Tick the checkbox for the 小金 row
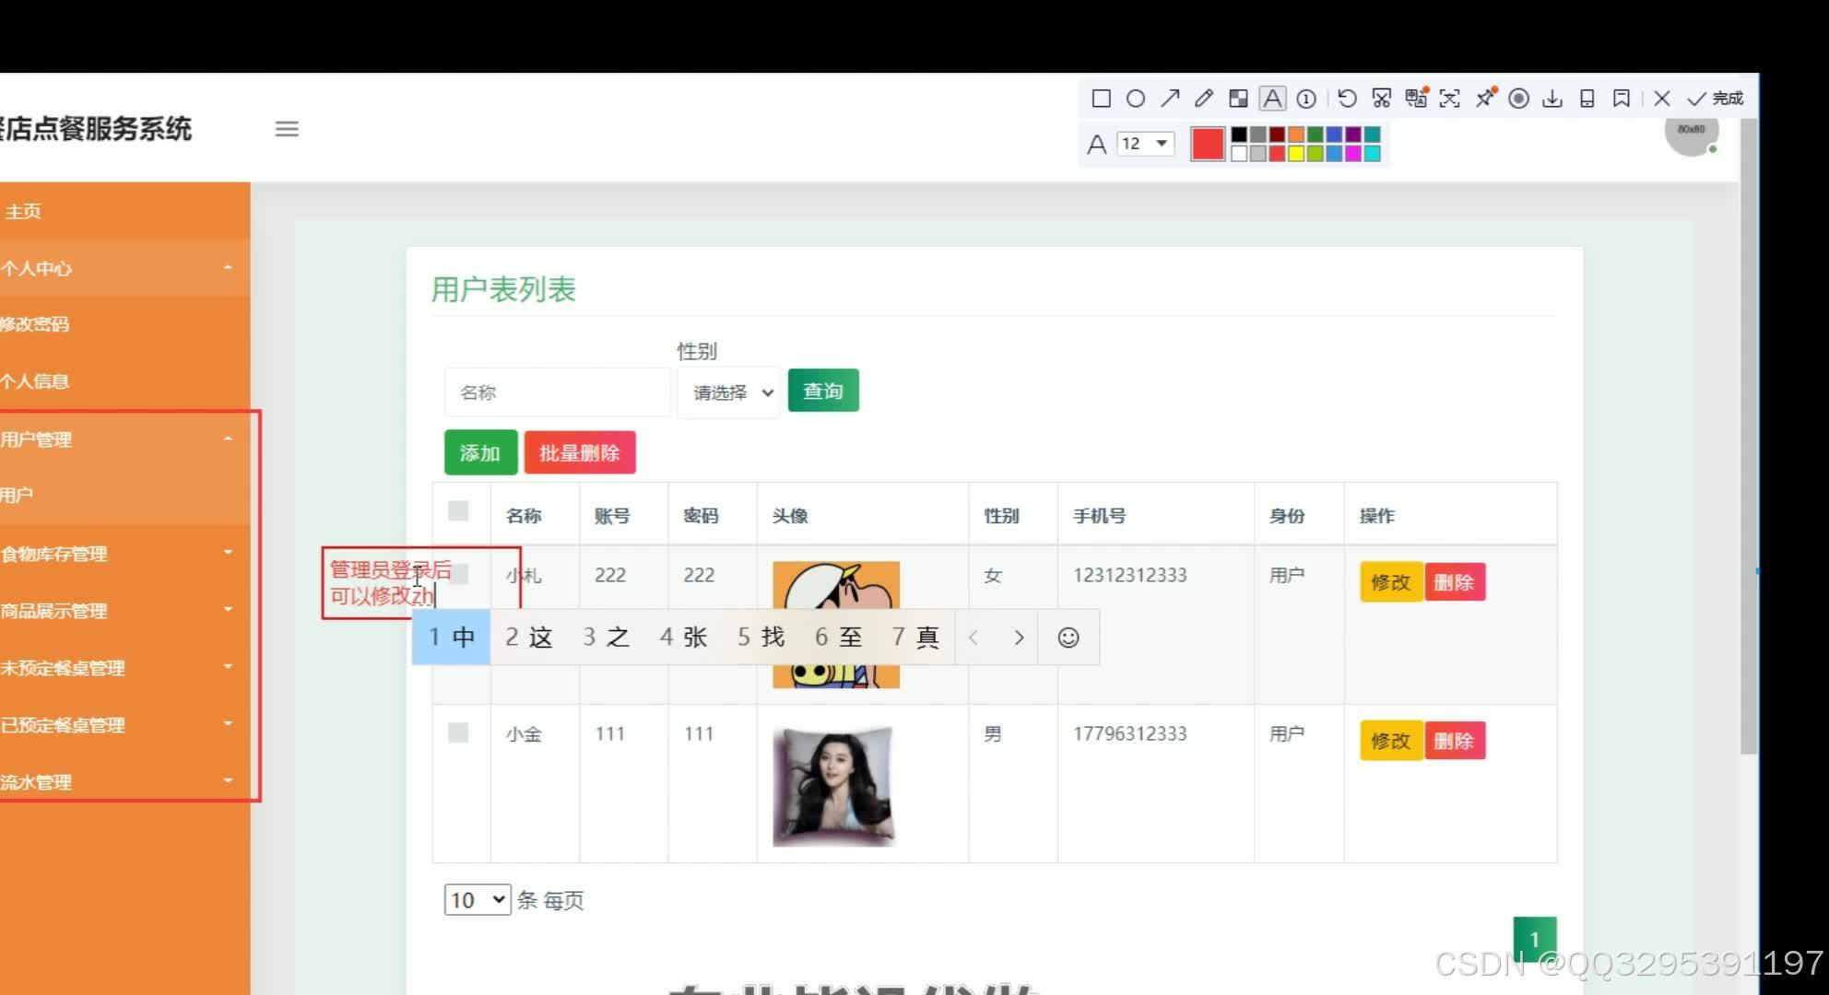This screenshot has height=995, width=1829. click(x=458, y=733)
